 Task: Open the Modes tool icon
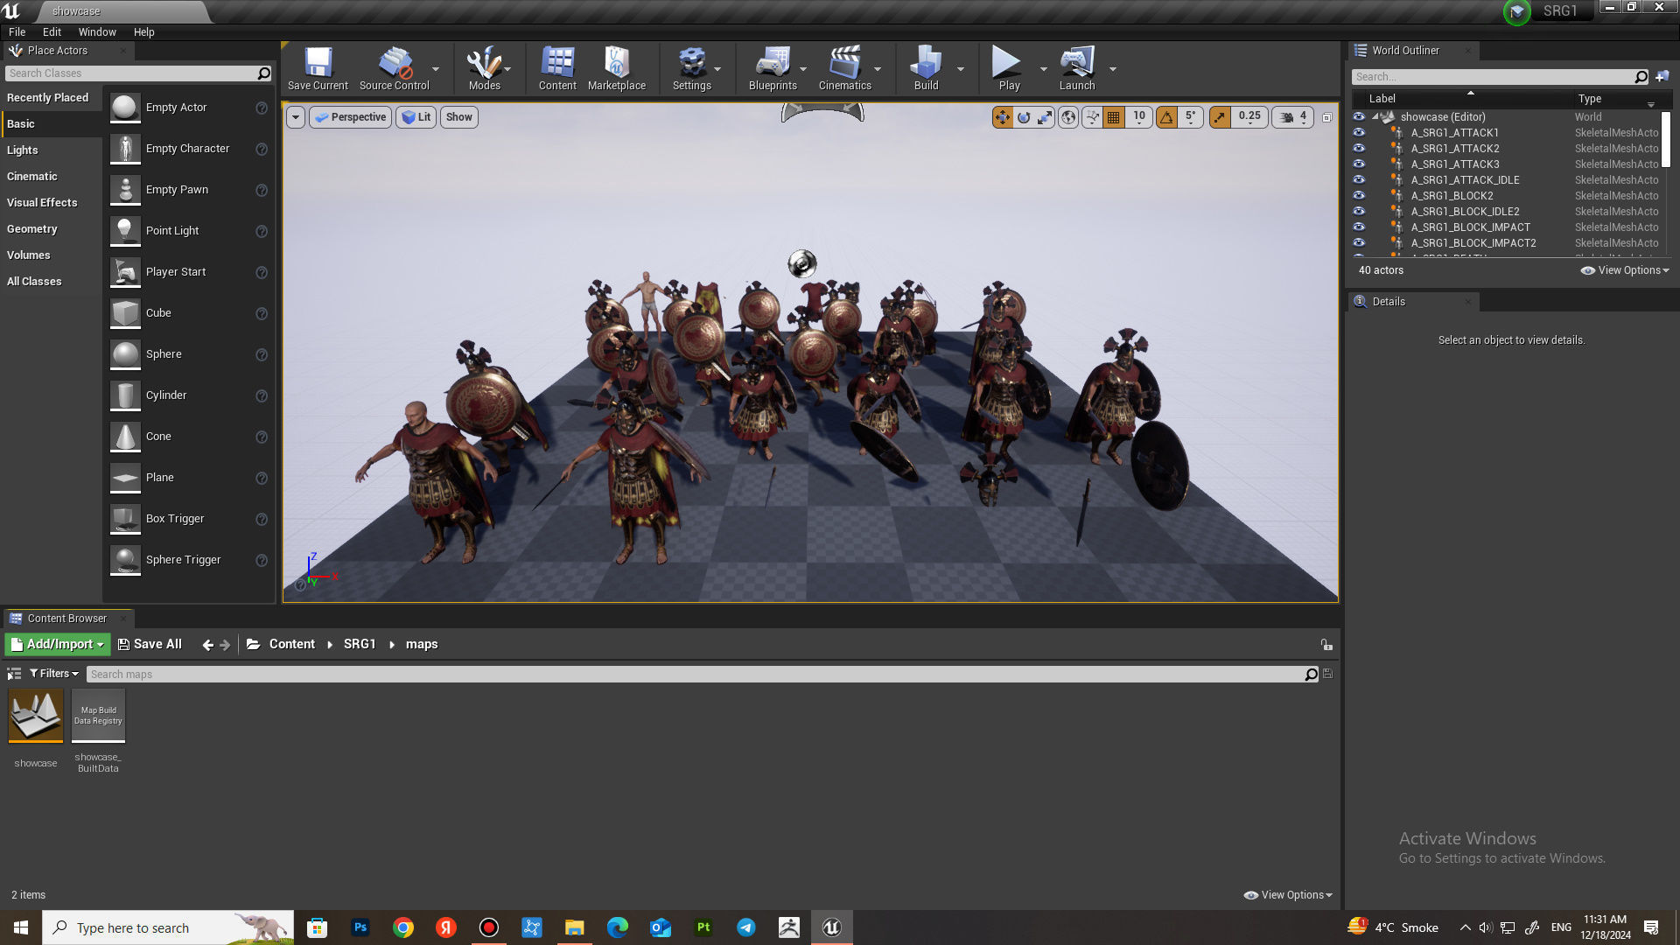(484, 64)
